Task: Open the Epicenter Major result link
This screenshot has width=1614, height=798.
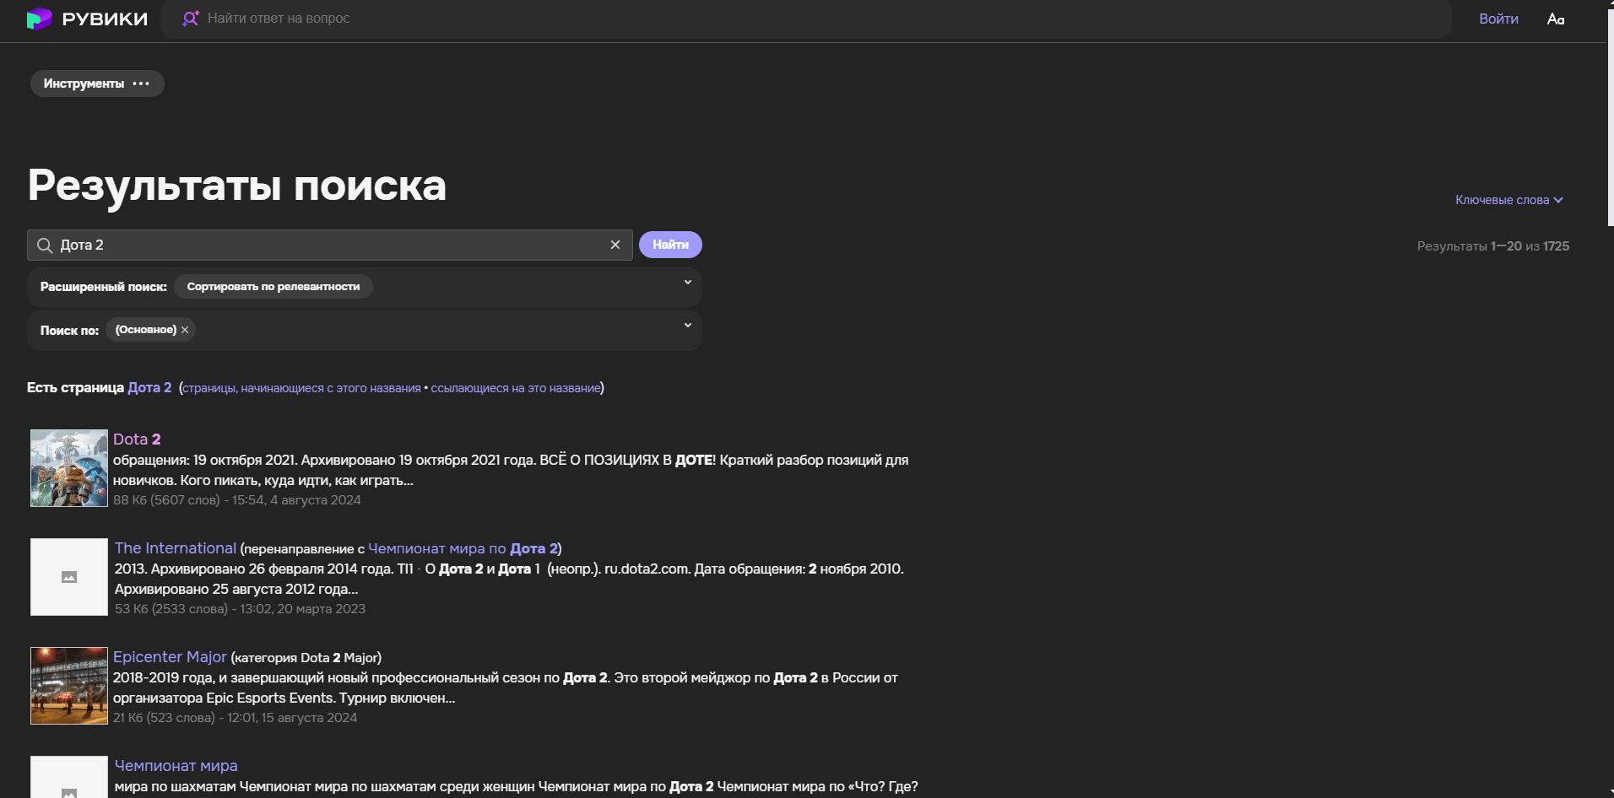Action: click(x=170, y=657)
